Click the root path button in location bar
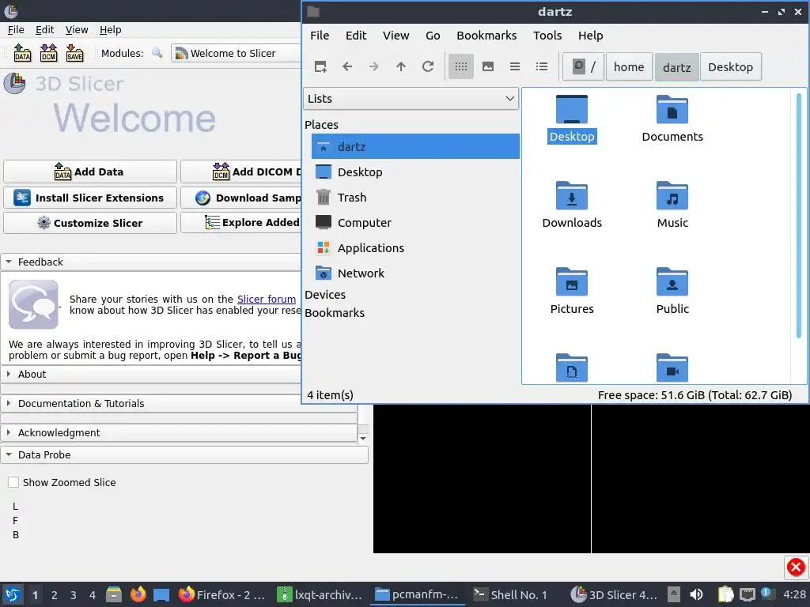 [583, 66]
